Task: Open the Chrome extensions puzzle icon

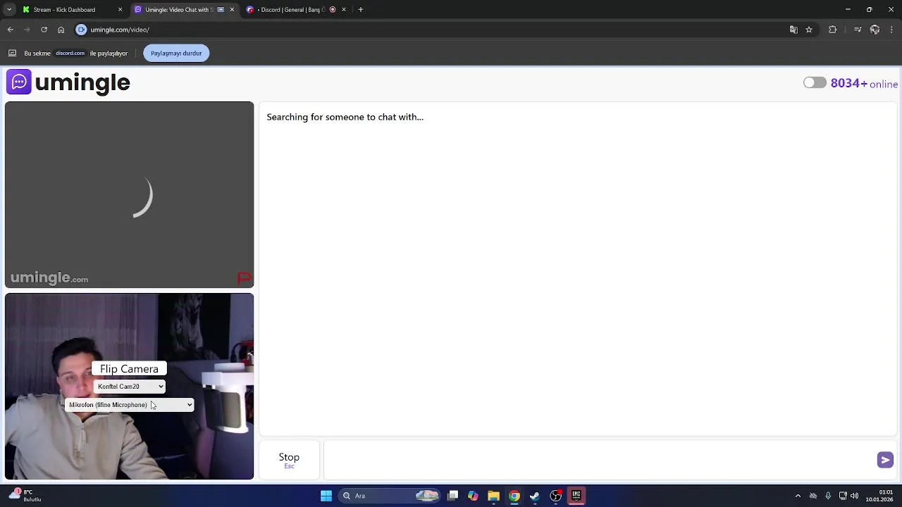Action: click(833, 30)
